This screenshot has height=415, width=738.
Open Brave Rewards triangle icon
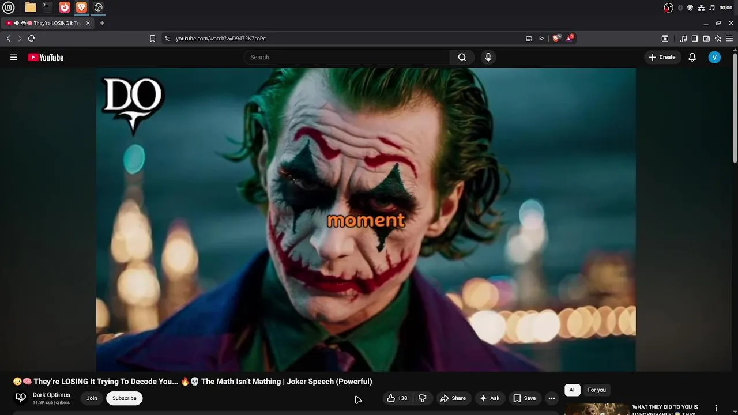tap(570, 38)
